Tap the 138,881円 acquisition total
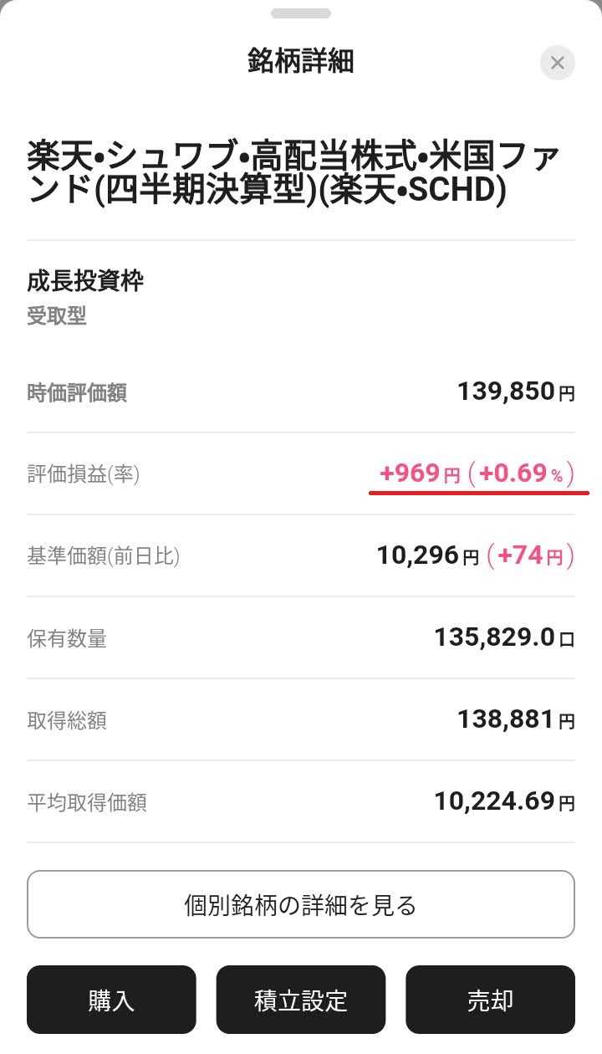The width and height of the screenshot is (602, 1054). tap(516, 719)
